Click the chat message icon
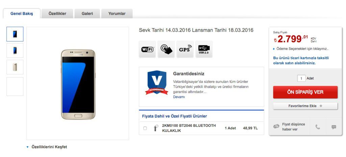Image resolution: width=346 pixels, height=157 pixels. pos(334,127)
